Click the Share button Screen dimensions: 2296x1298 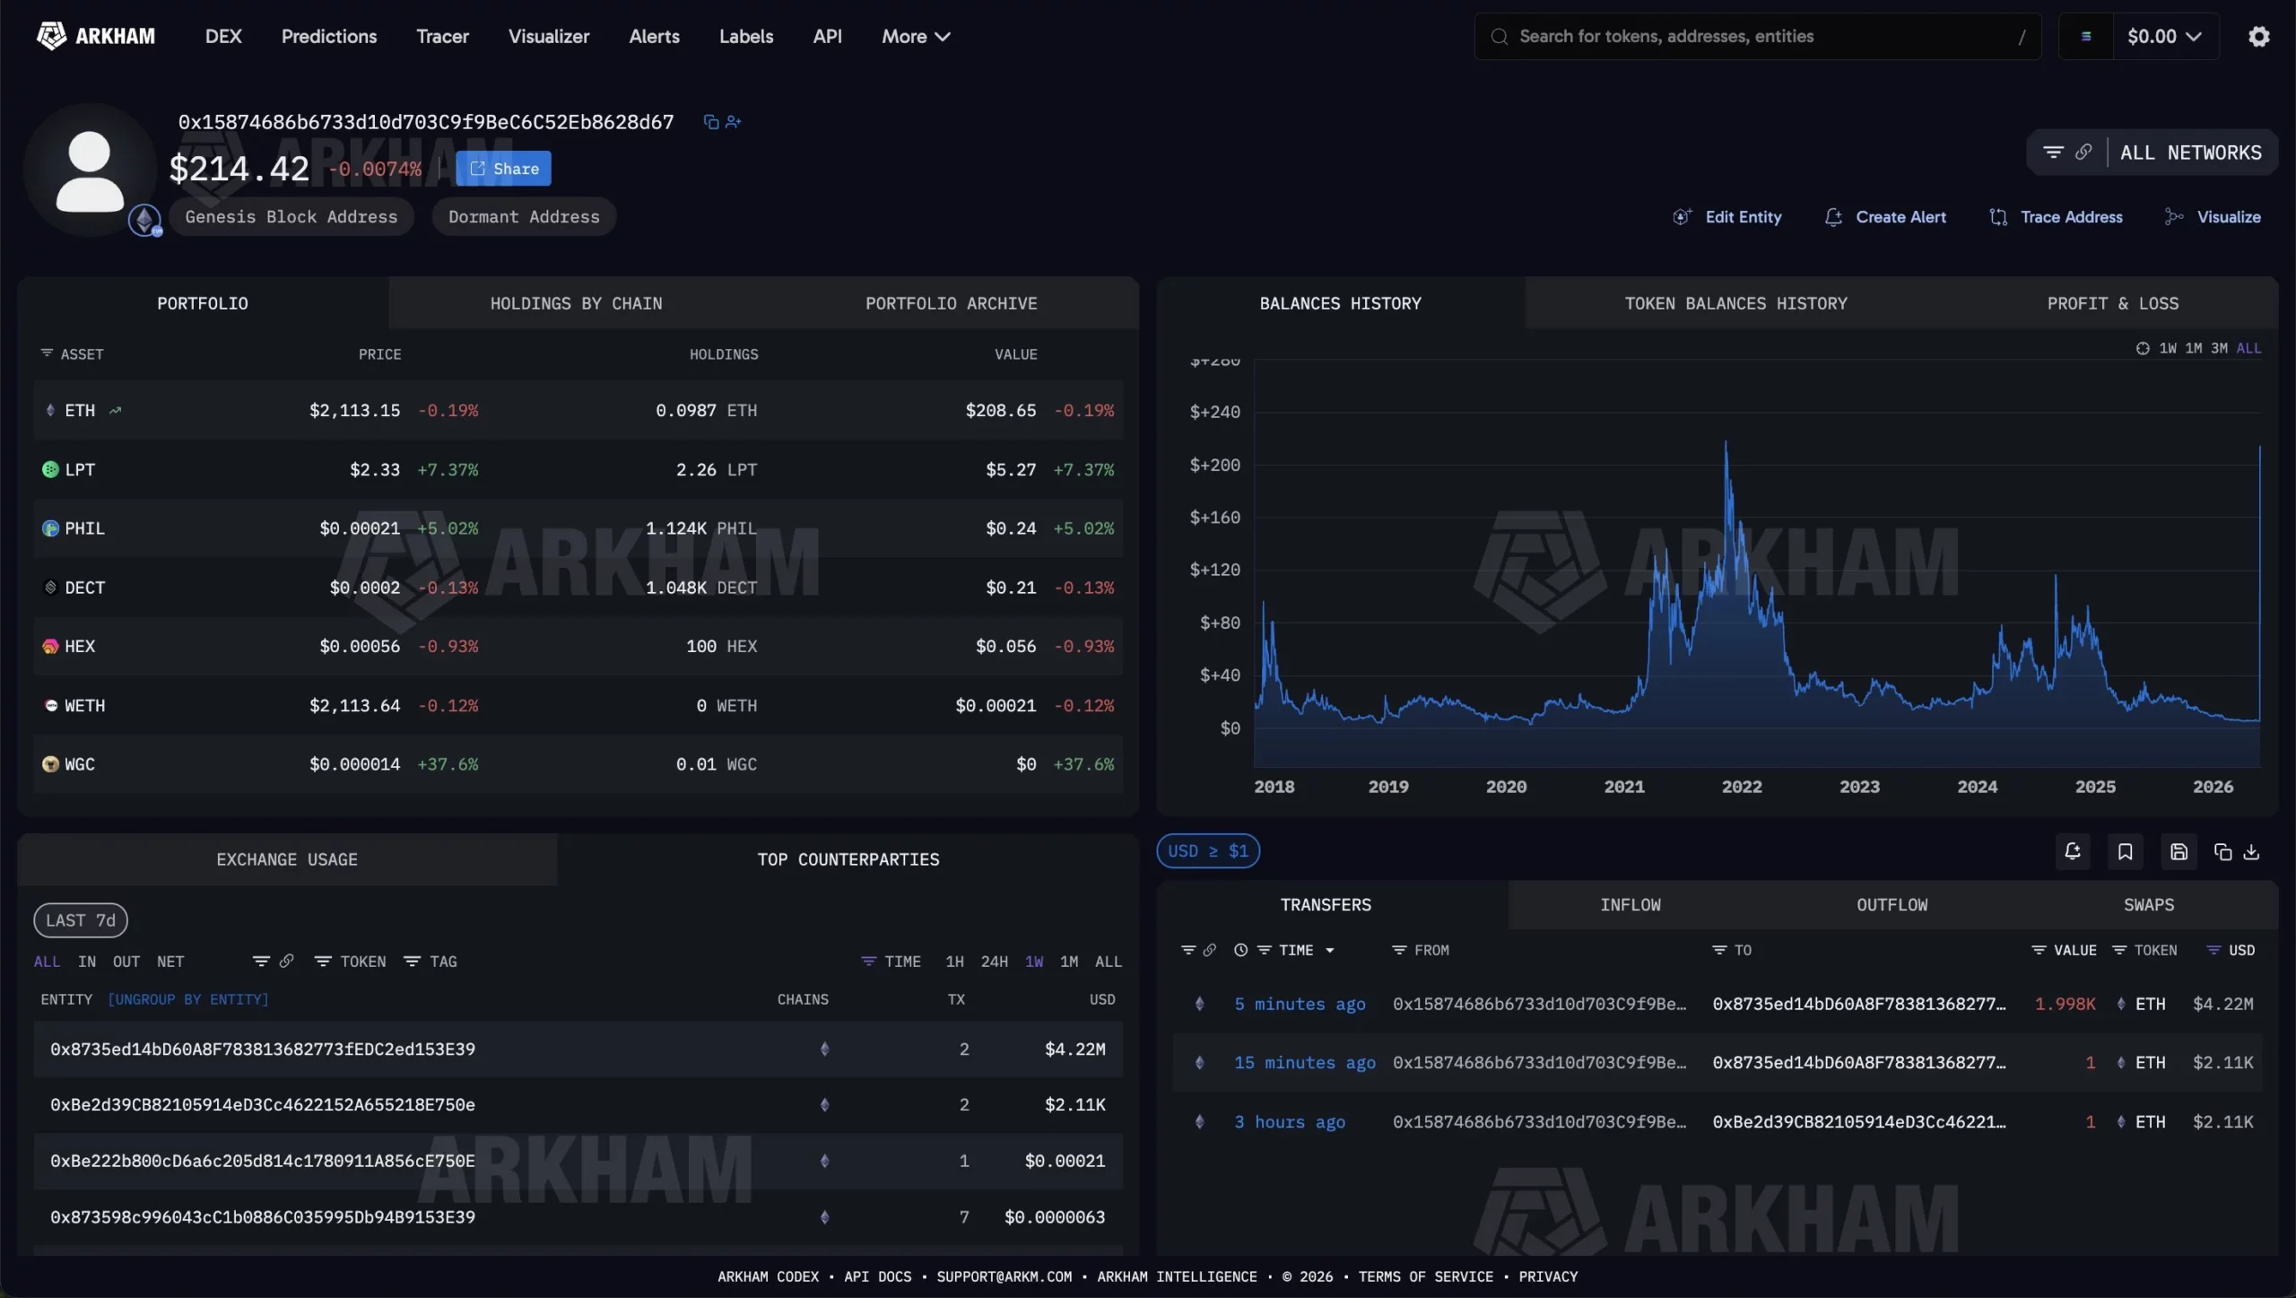[503, 169]
